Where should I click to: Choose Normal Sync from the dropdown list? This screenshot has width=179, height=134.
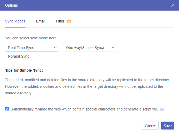[x=19, y=56]
